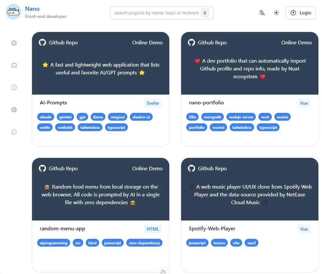Open the briefcase icon in the sidebar
The height and width of the screenshot is (274, 322).
coord(14,65)
